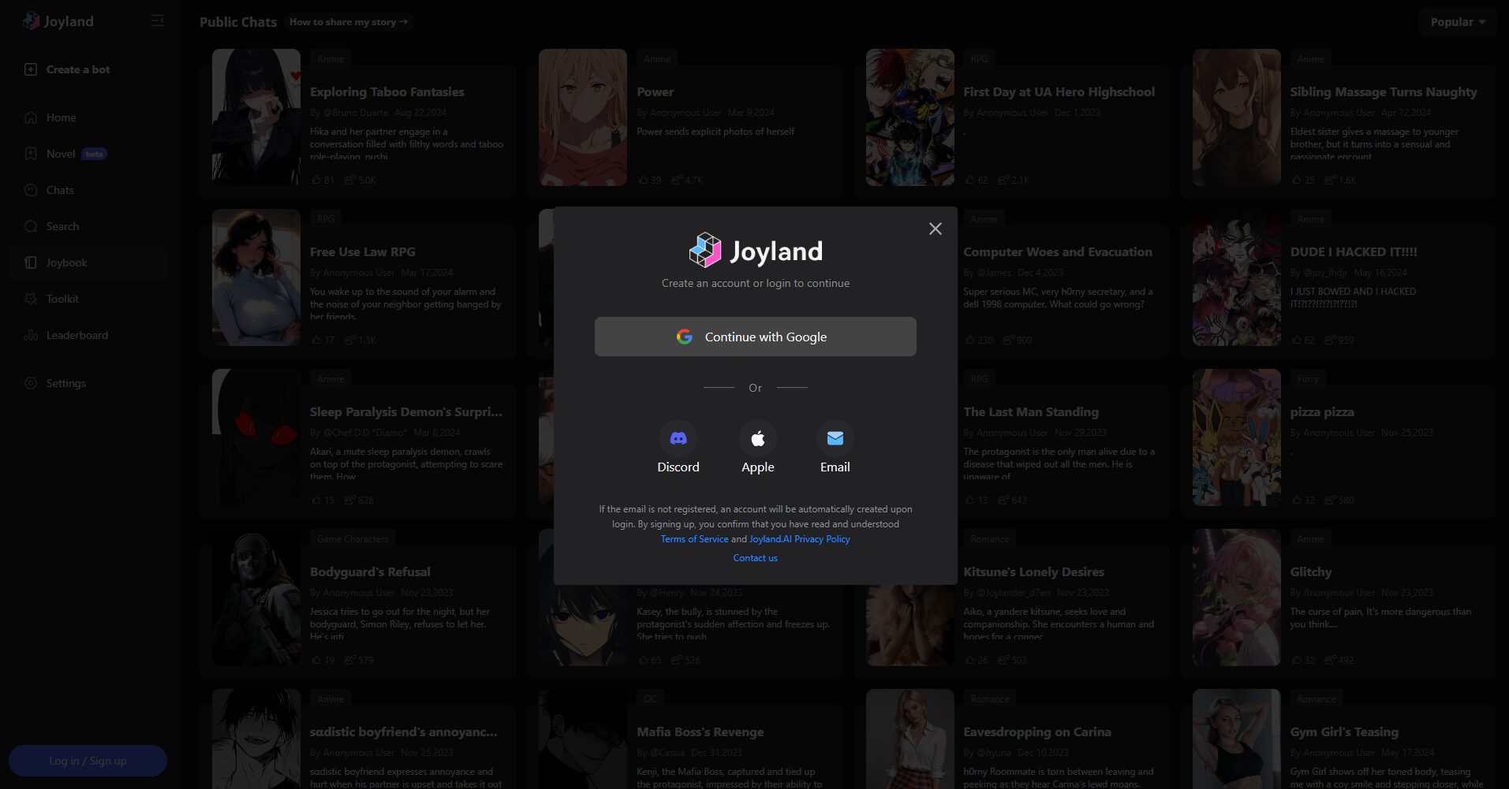Screen dimensions: 1509x789
Task: Dismiss the login dialog with the X
Action: 935,229
